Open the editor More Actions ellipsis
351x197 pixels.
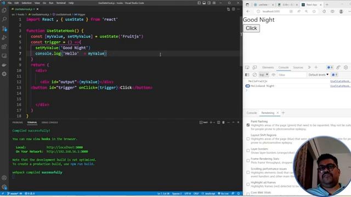pos(238,9)
